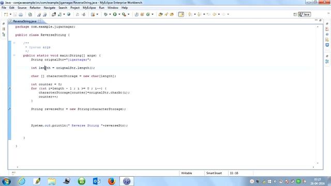
Task: Click the globe browser toolbar icon
Action: tap(69, 14)
